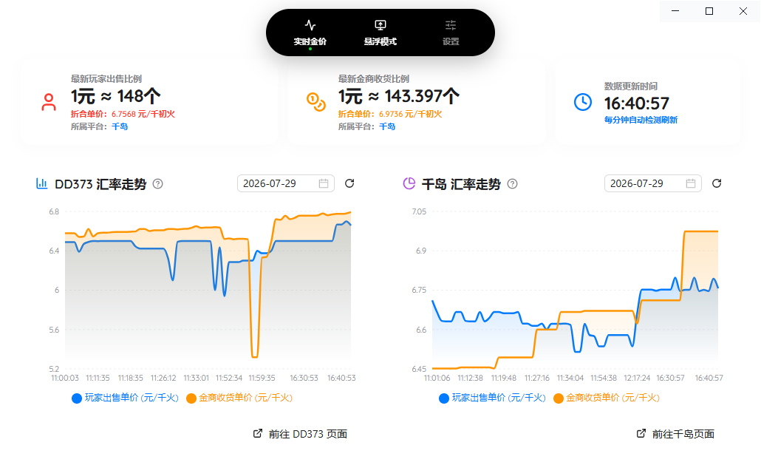
Task: Toggle 金商收货单价 series in DD373 legend
Action: (239, 398)
